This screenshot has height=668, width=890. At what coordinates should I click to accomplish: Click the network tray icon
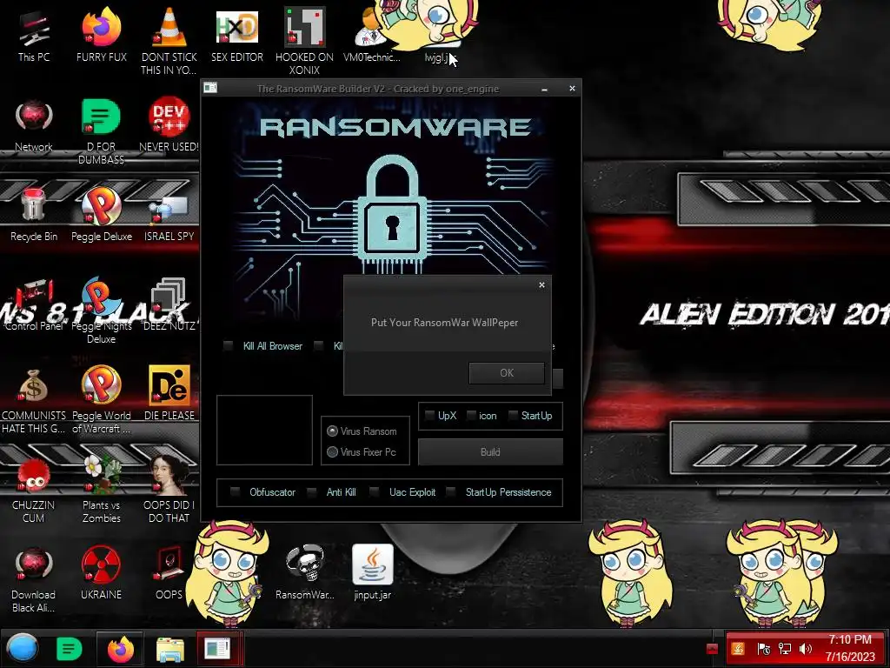(x=785, y=649)
